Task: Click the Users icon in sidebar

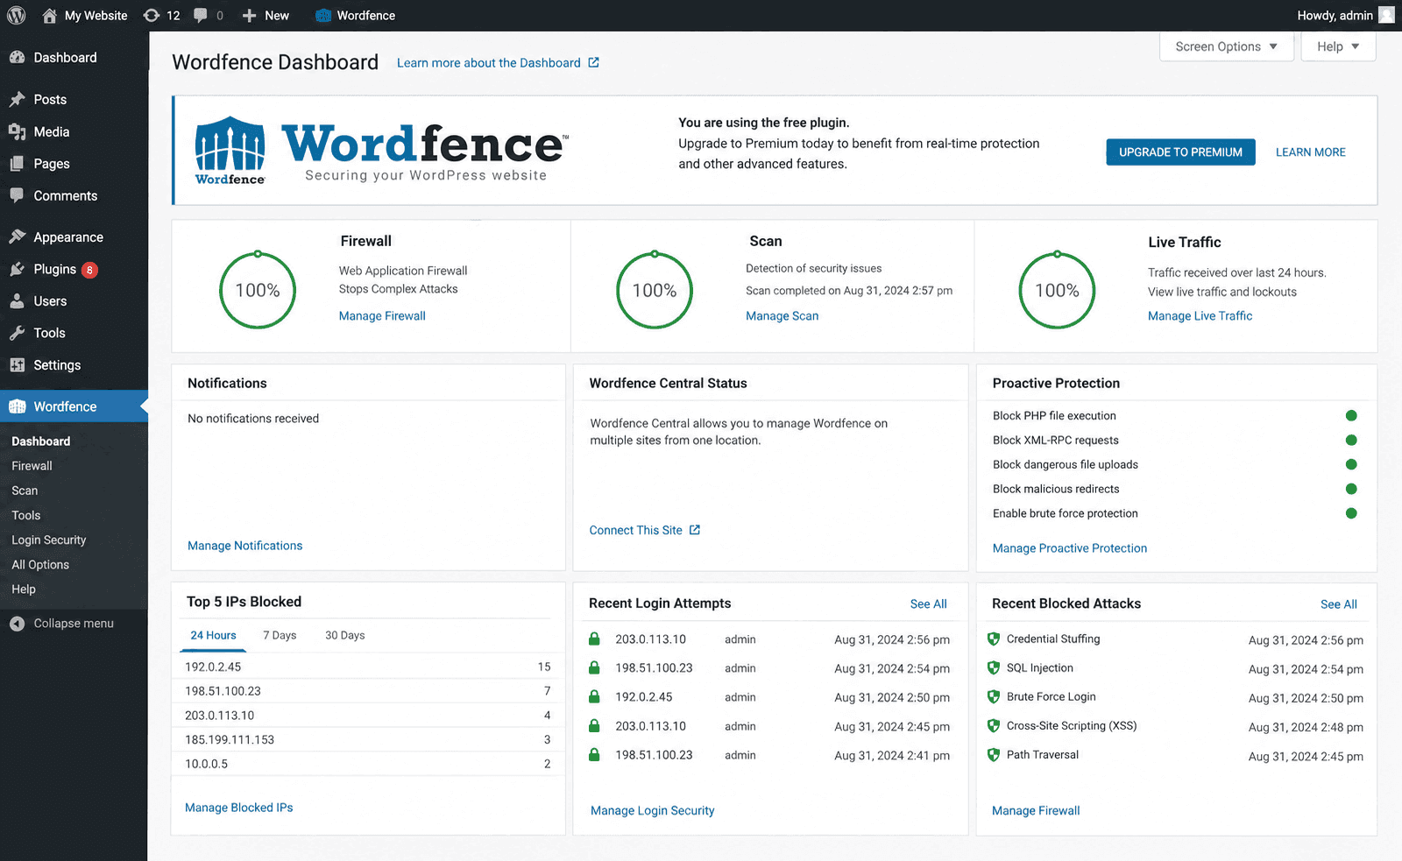Action: click(x=17, y=301)
